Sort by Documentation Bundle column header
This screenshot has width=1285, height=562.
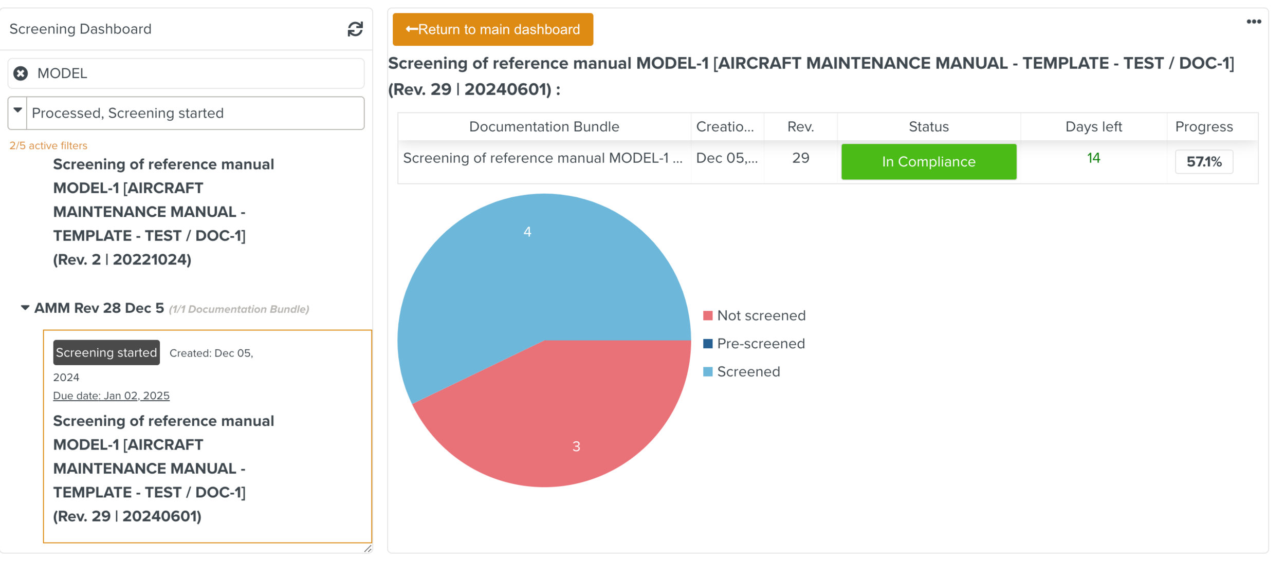coord(544,126)
